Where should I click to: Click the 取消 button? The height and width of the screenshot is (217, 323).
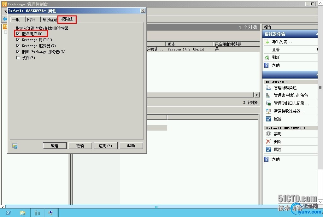click(80, 146)
